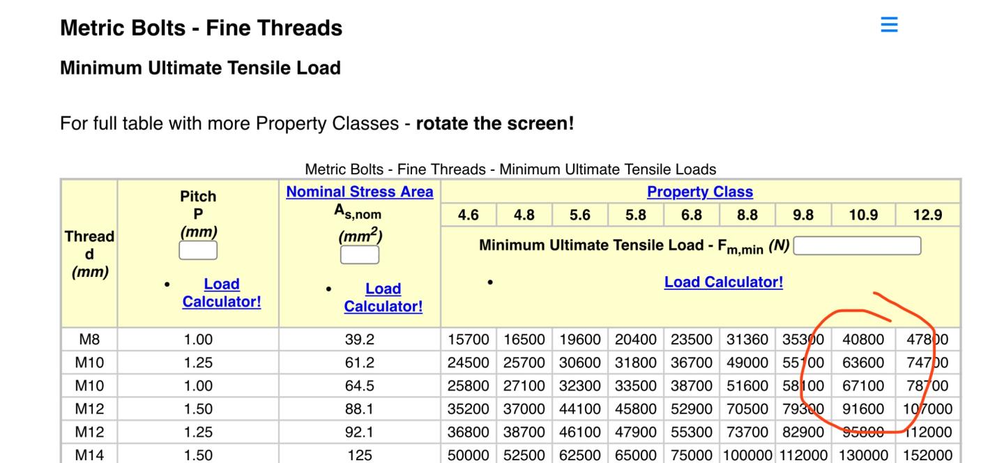The width and height of the screenshot is (1004, 463).
Task: Click the 8.8 property class column header
Action: click(x=747, y=215)
